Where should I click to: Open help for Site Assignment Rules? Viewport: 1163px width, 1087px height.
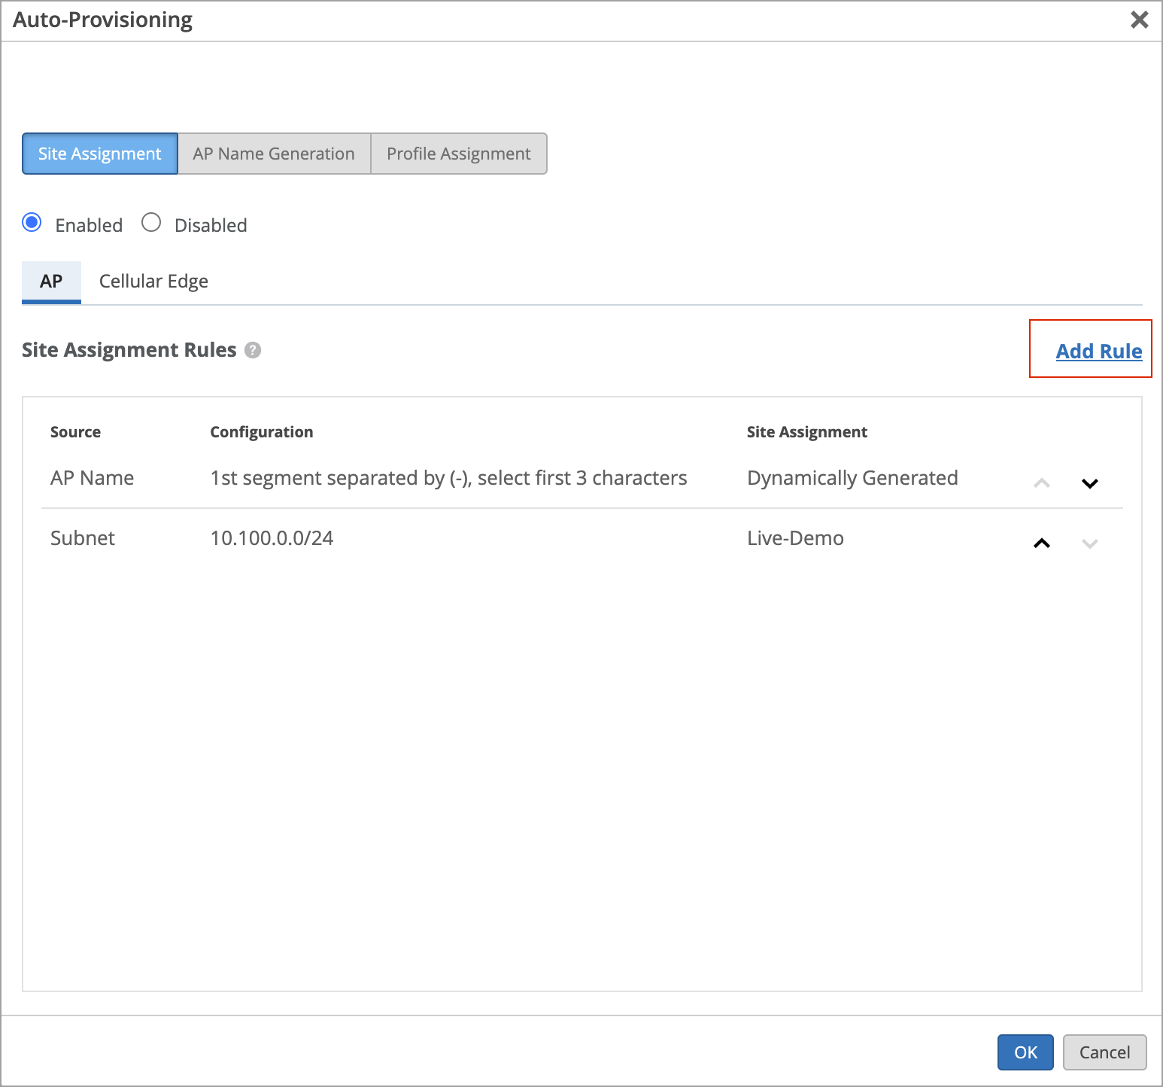click(253, 350)
